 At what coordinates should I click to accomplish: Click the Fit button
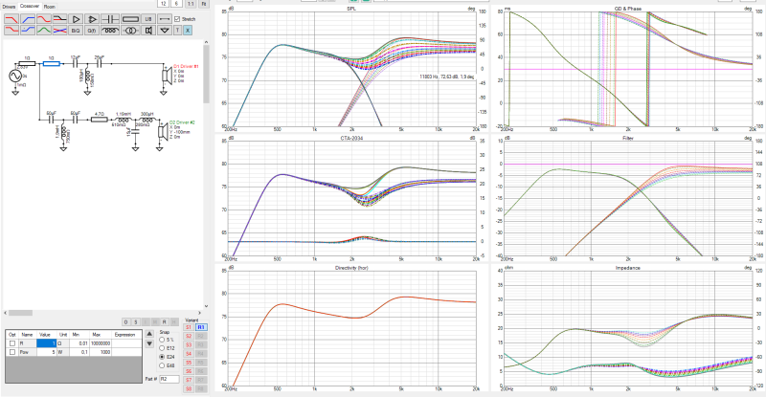[x=204, y=4]
